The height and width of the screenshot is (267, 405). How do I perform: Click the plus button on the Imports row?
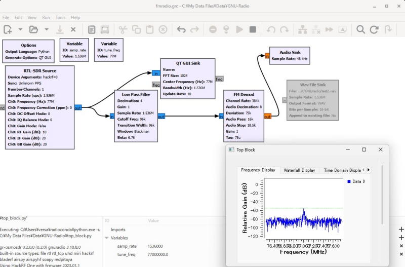coord(401,230)
